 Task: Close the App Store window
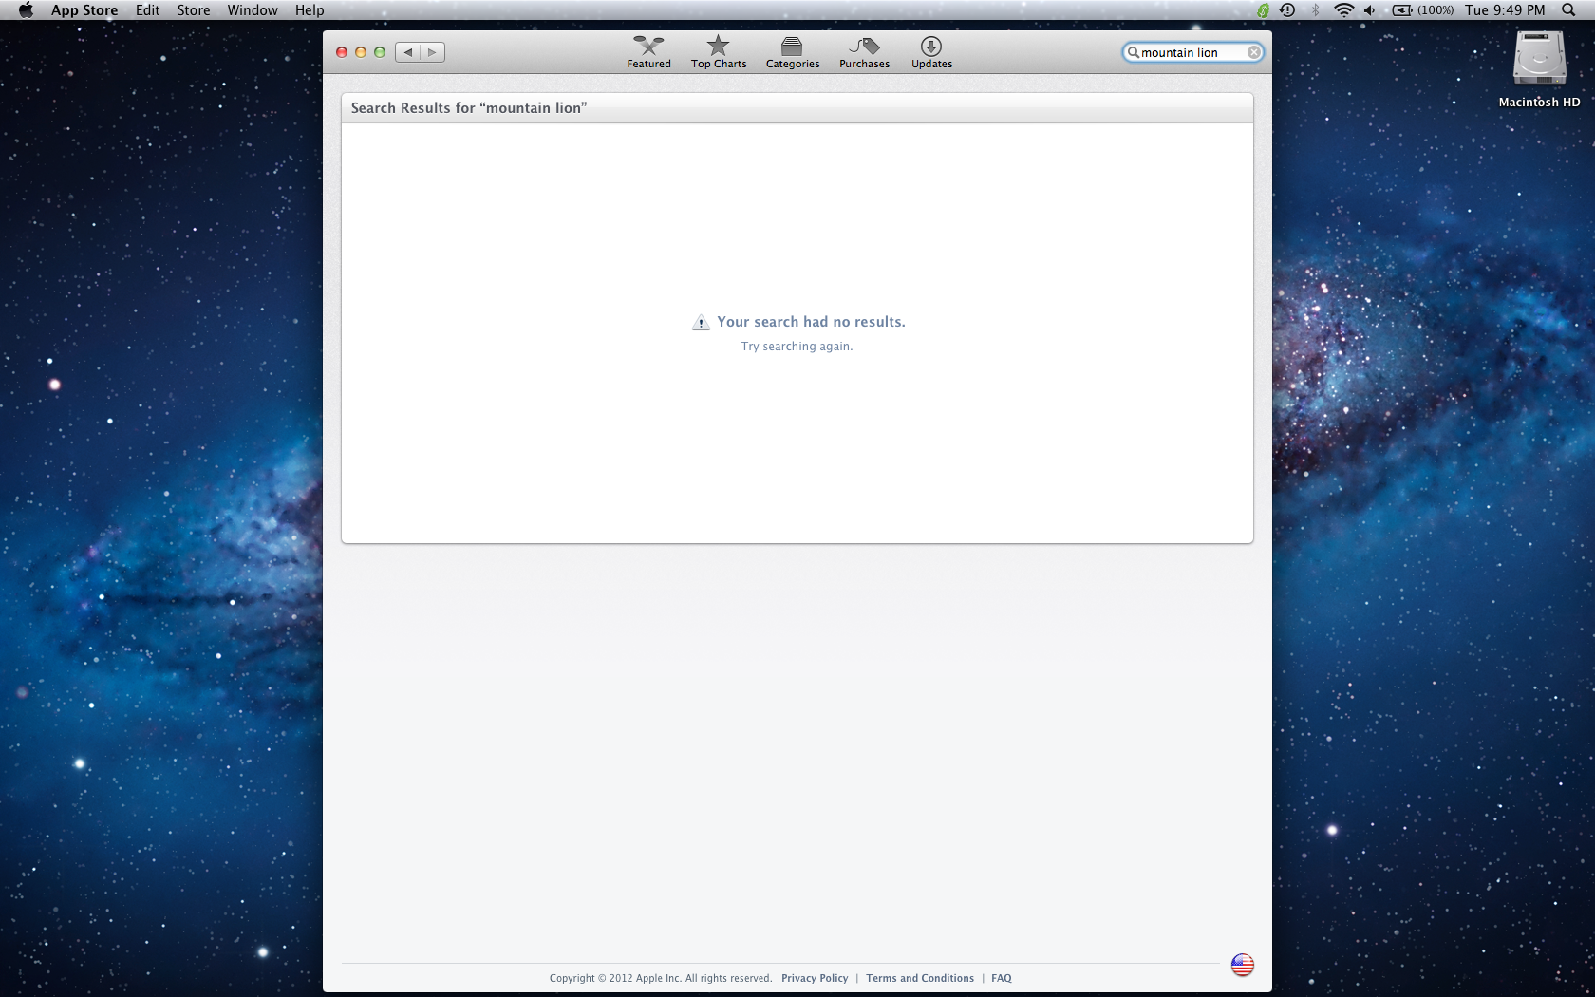[x=342, y=52]
